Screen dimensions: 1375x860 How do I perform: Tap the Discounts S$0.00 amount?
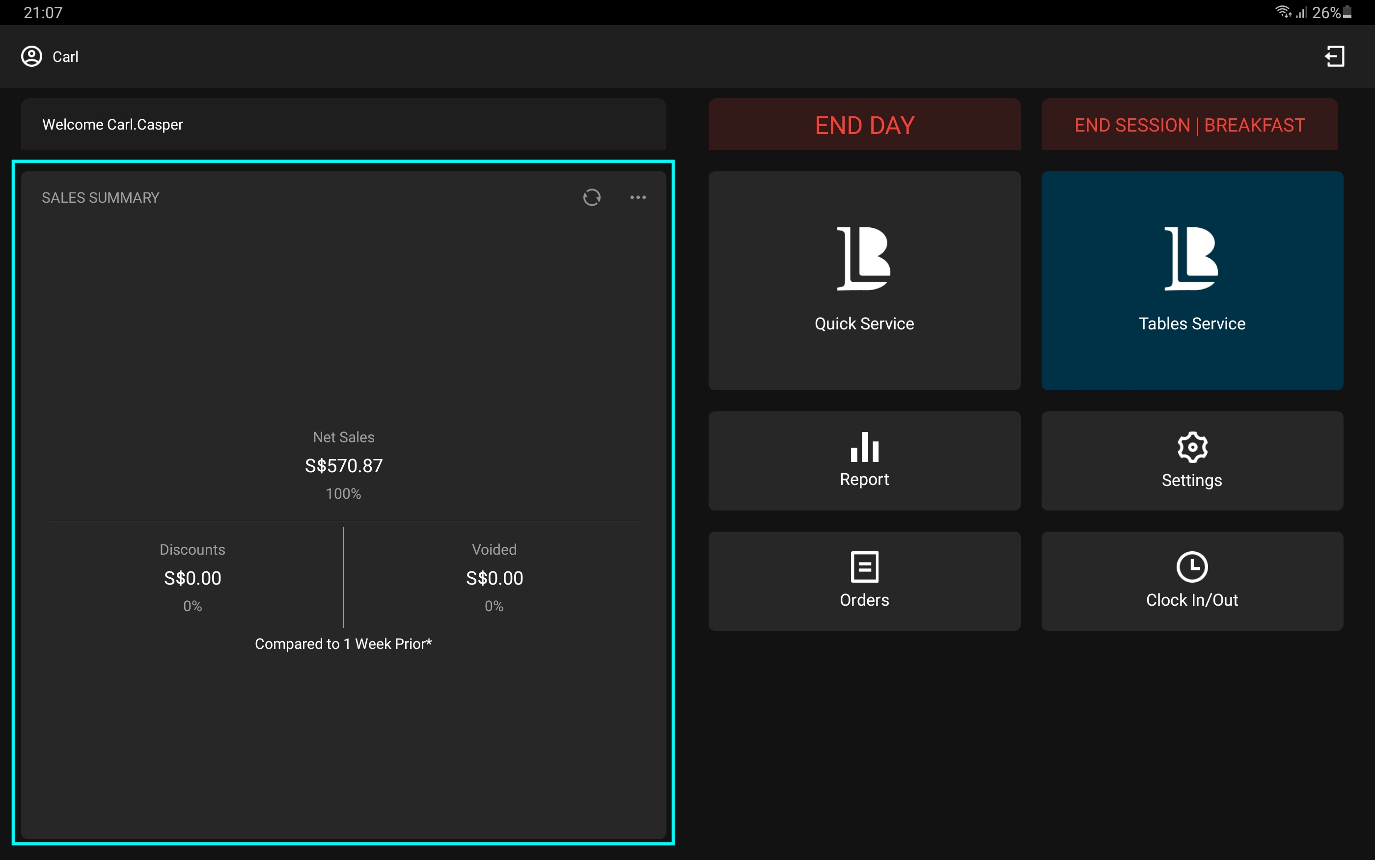[192, 578]
